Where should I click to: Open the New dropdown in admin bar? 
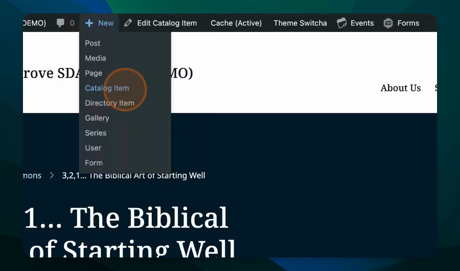click(x=99, y=23)
